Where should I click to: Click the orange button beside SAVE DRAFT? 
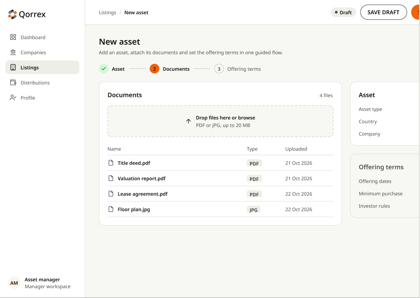pos(416,12)
